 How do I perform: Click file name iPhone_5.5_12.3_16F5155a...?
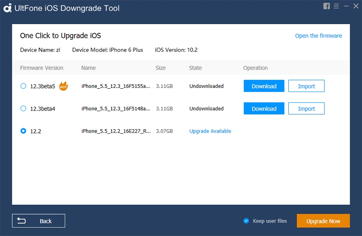(x=116, y=86)
